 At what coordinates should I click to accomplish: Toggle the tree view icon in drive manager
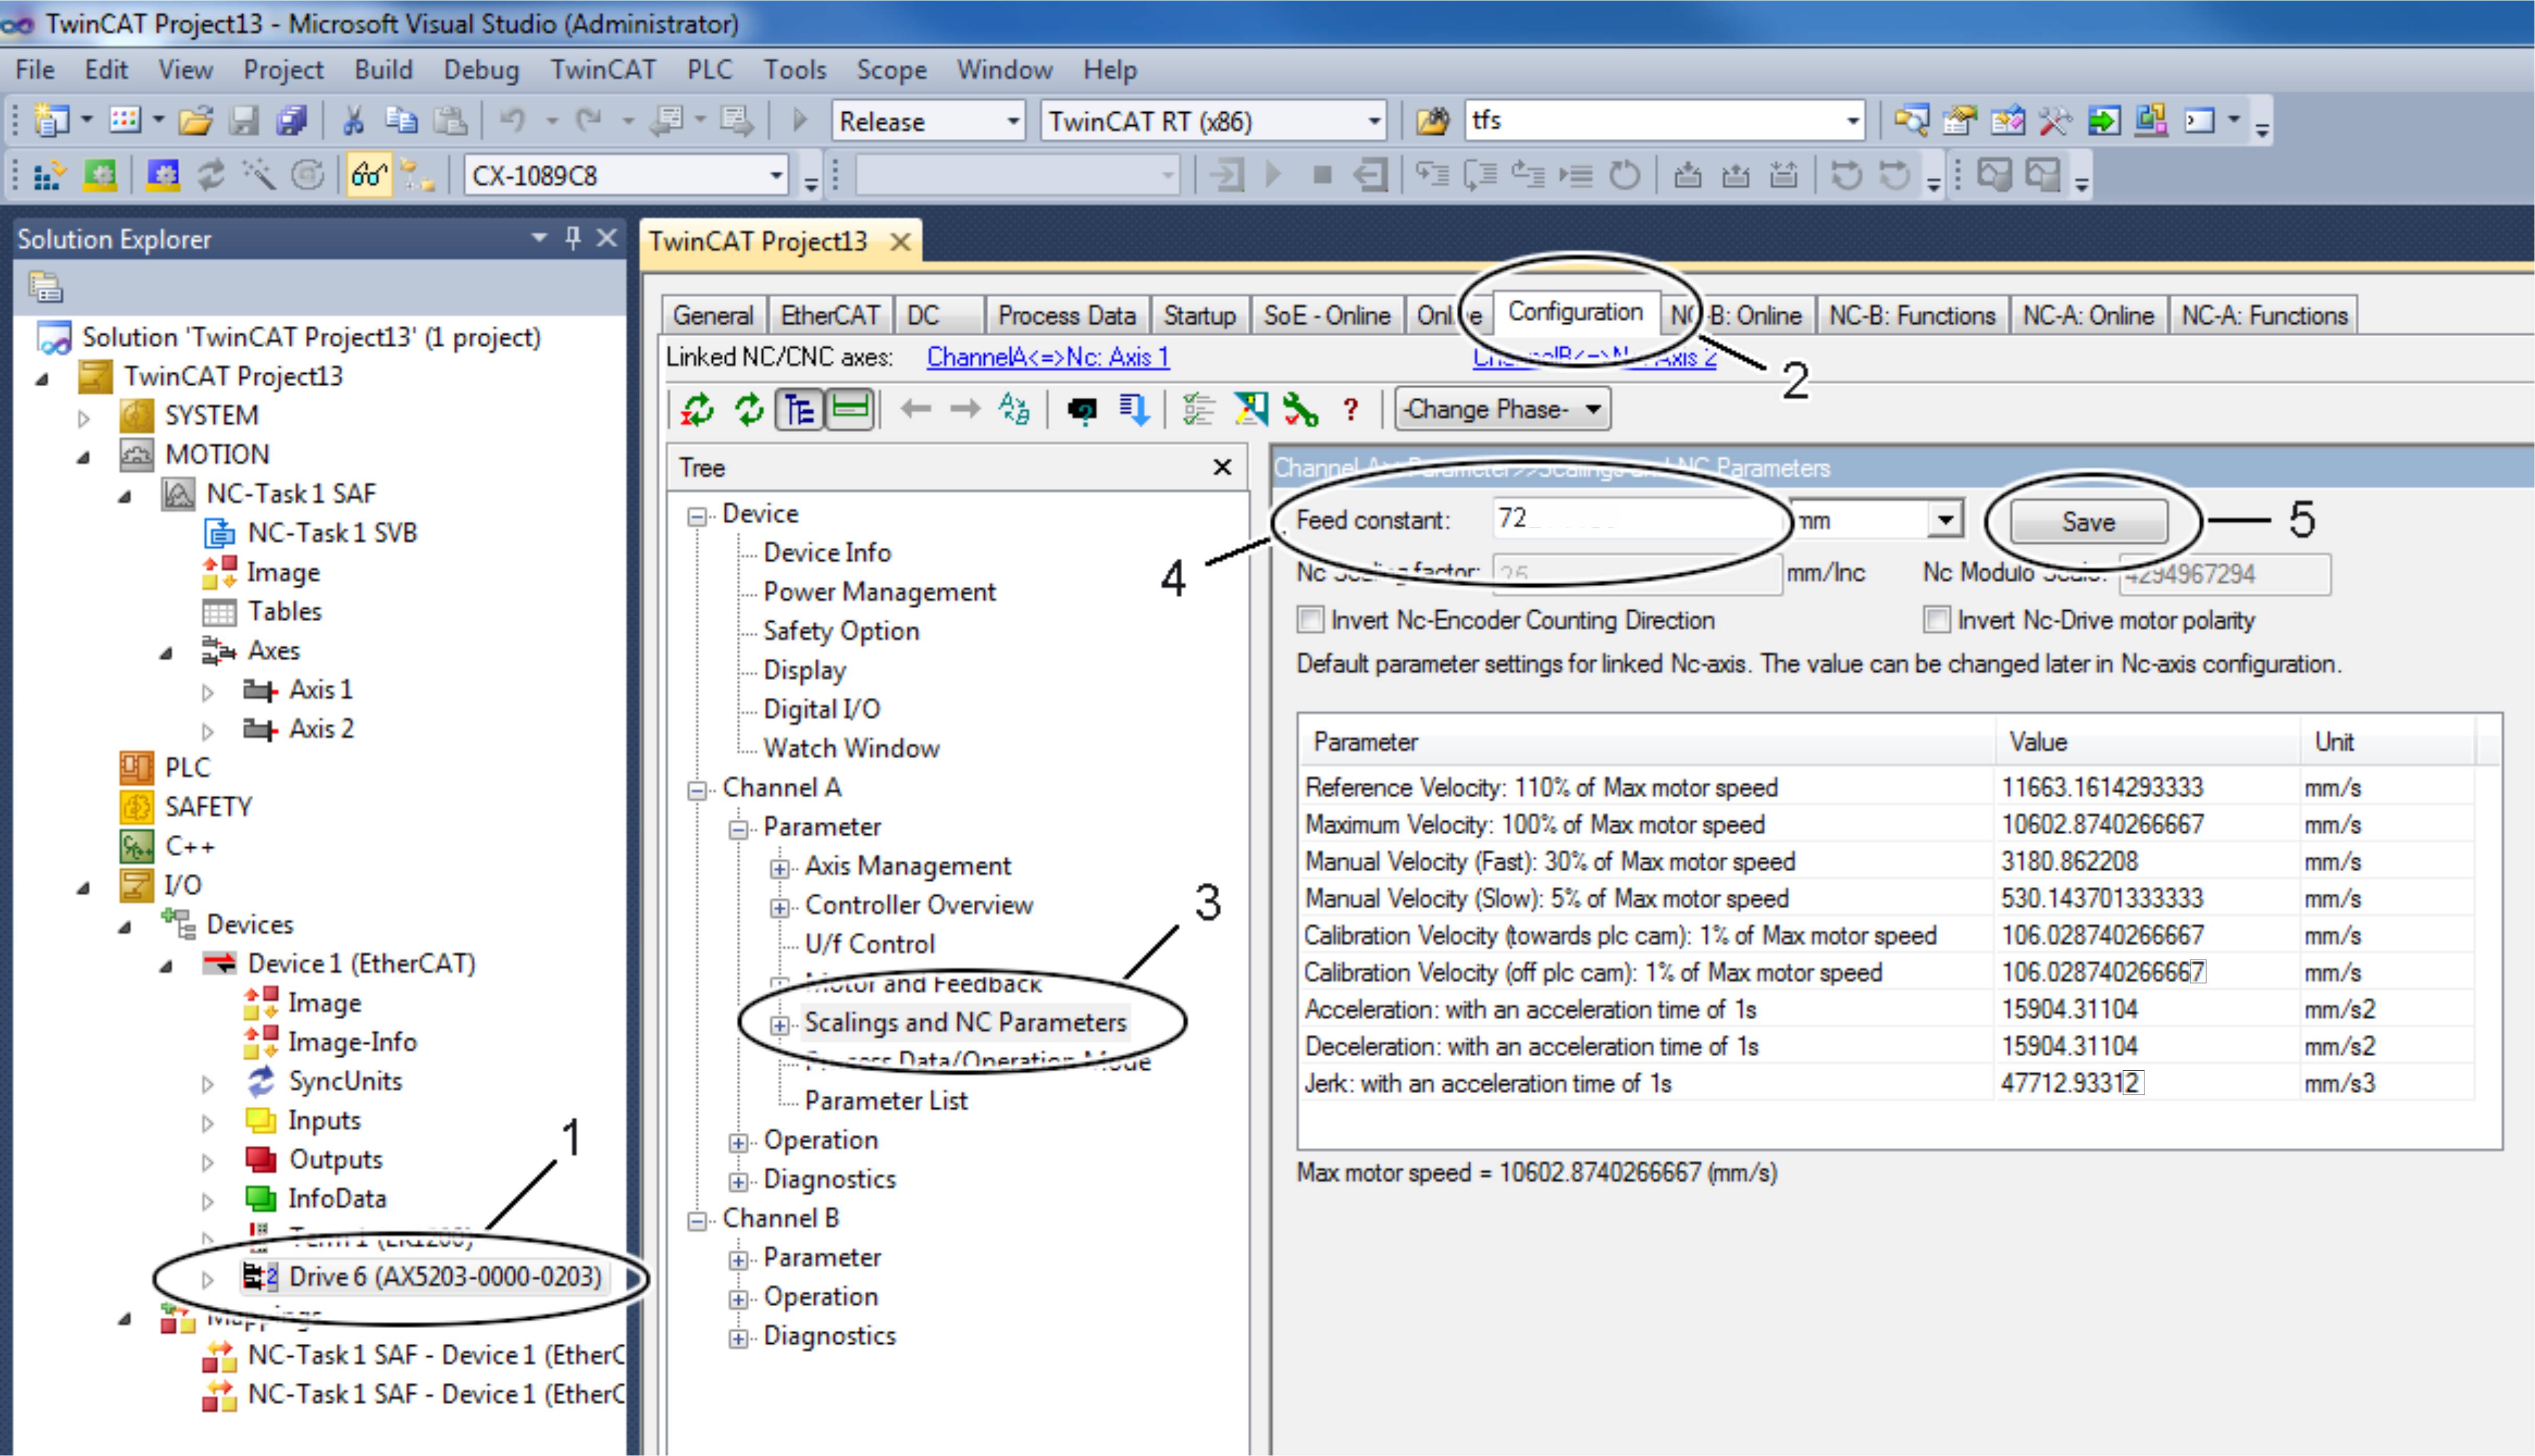pyautogui.click(x=800, y=410)
